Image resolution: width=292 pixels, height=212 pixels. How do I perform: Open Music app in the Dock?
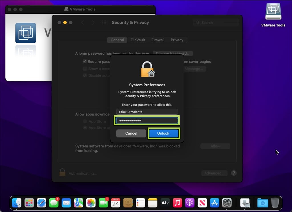(x=177, y=203)
